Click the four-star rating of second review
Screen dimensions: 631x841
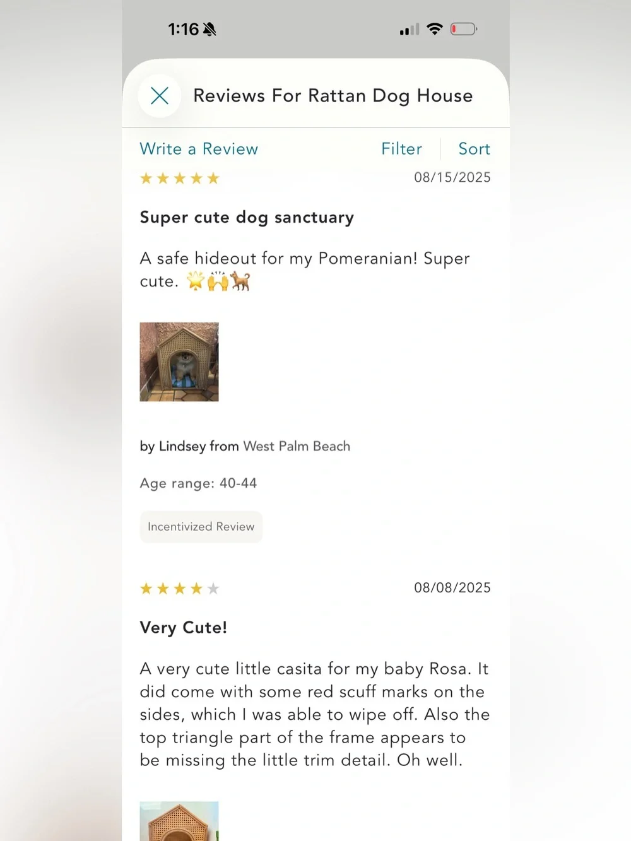(179, 589)
